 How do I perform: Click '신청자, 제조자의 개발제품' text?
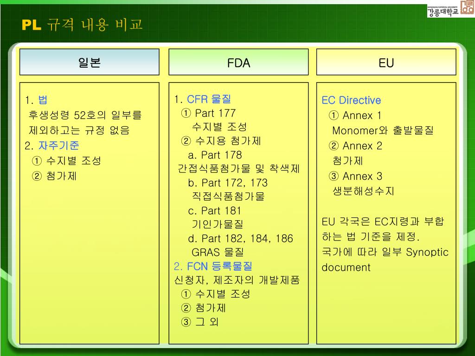pos(237,280)
